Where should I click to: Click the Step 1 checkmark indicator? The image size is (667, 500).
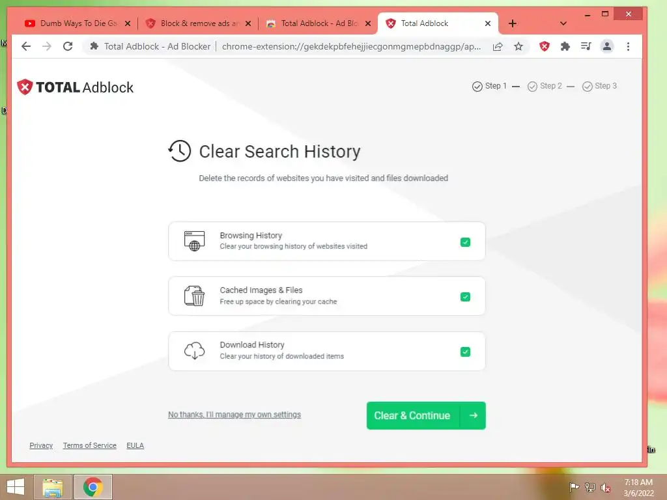click(477, 87)
